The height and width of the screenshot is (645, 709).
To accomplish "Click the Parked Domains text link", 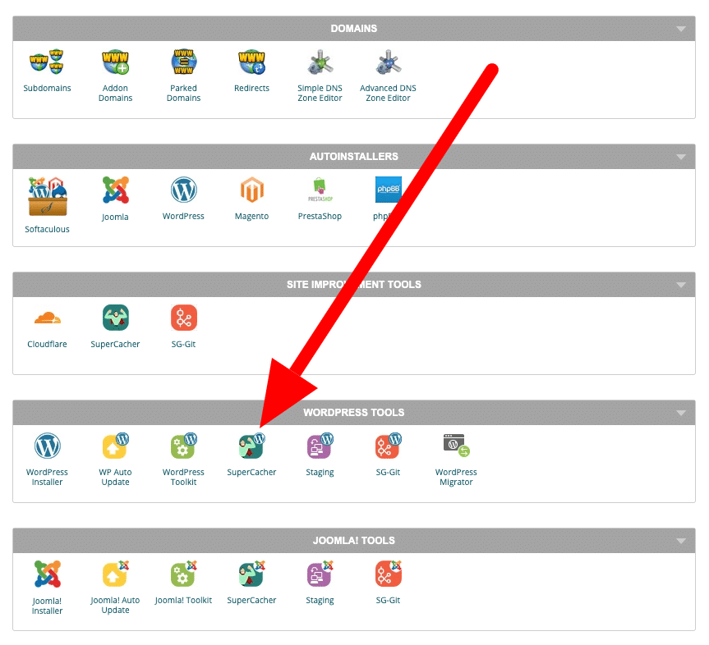I will click(183, 93).
